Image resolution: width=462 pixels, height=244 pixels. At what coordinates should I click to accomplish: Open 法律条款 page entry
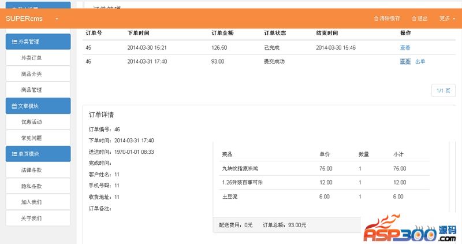coord(31,171)
